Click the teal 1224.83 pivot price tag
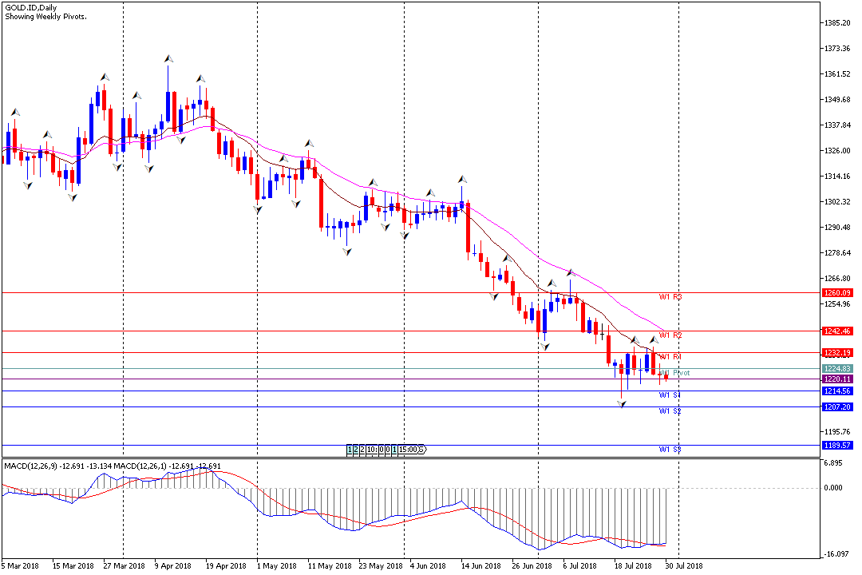 coord(837,369)
